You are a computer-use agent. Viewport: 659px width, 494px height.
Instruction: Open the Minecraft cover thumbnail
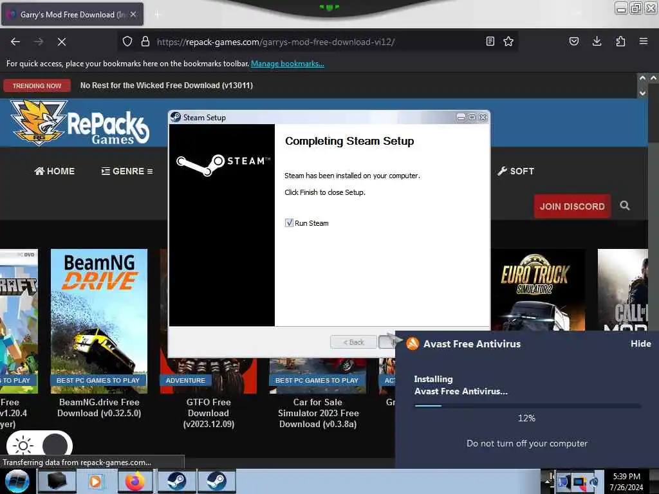[19, 321]
